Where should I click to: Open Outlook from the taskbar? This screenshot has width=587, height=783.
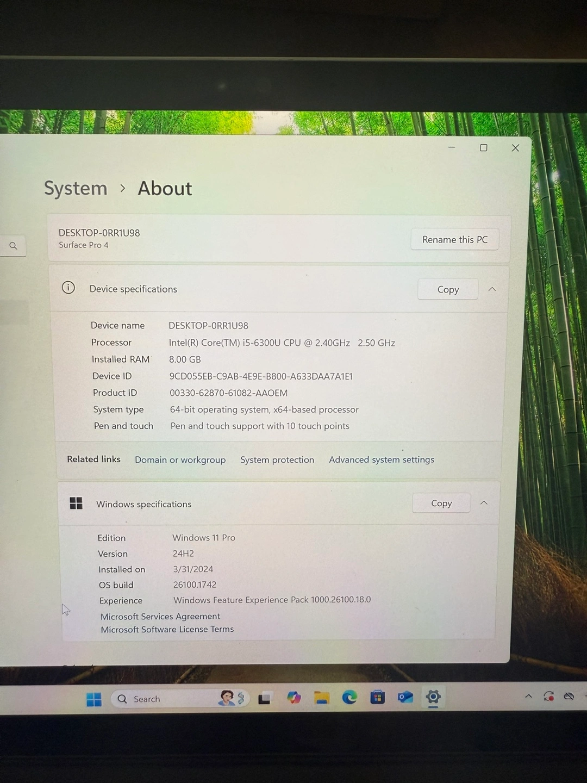pyautogui.click(x=405, y=697)
